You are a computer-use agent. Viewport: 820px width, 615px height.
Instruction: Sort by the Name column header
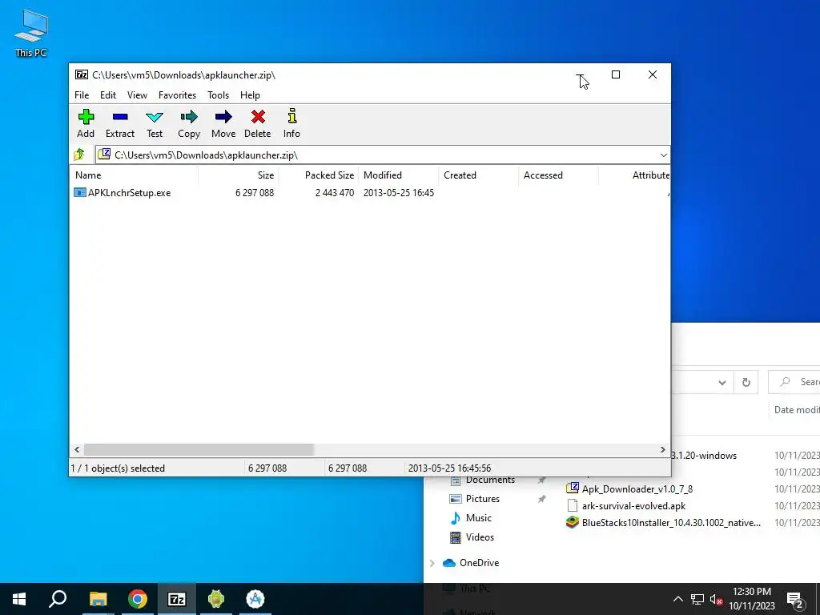(134, 175)
